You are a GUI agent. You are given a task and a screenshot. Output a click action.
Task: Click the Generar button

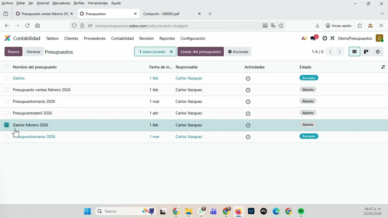click(33, 52)
